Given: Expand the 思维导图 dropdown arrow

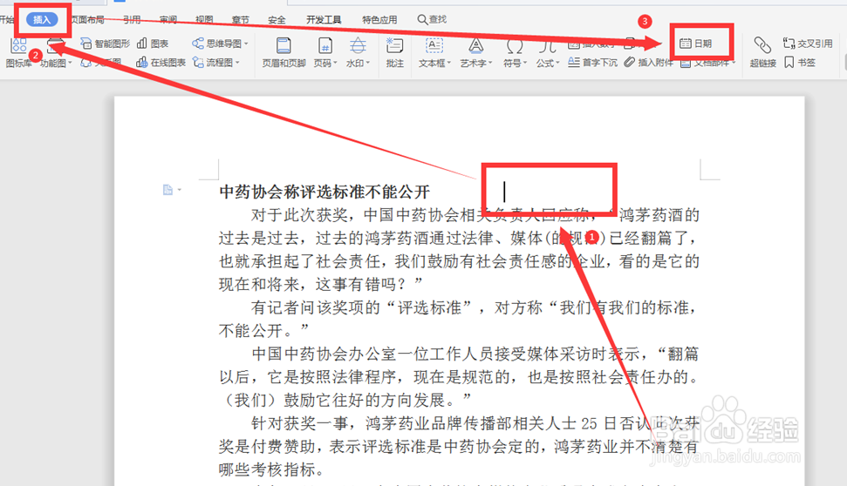Looking at the screenshot, I should pyautogui.click(x=246, y=44).
